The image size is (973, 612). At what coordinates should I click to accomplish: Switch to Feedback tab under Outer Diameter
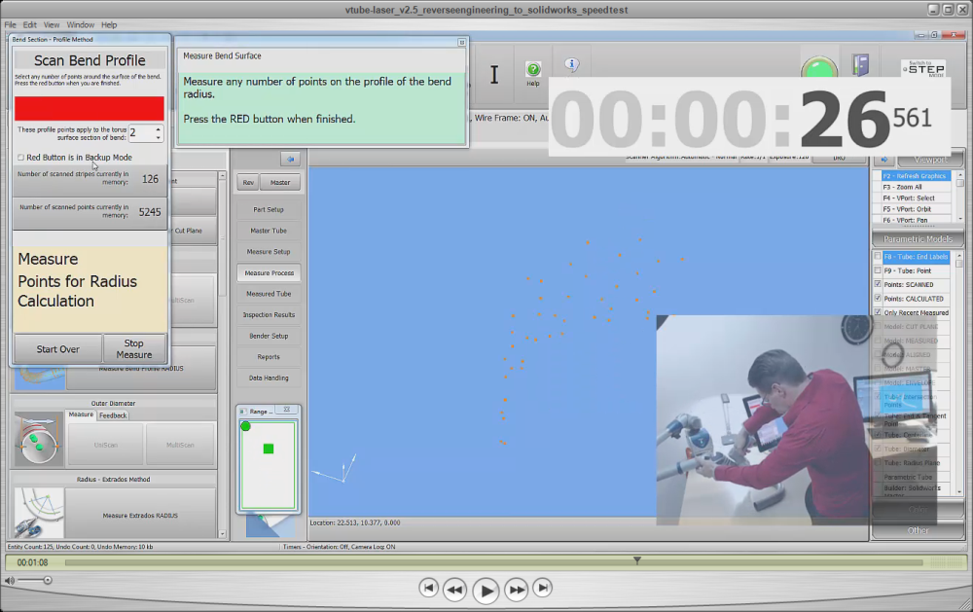[113, 415]
